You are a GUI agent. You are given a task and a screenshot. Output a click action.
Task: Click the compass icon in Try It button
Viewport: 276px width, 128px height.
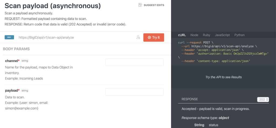(149, 37)
